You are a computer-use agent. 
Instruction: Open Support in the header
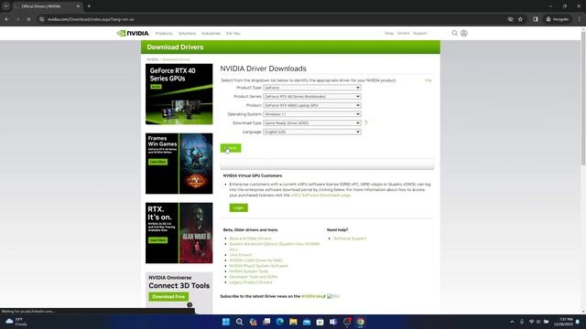[x=419, y=33]
